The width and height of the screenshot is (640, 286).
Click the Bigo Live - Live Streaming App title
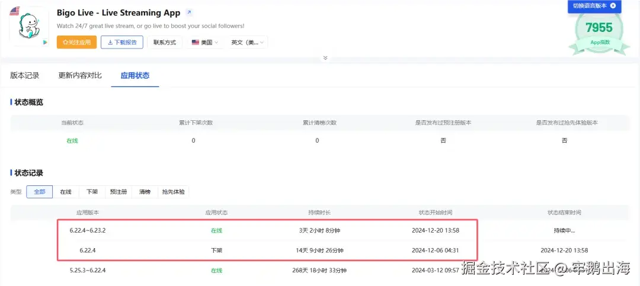119,12
